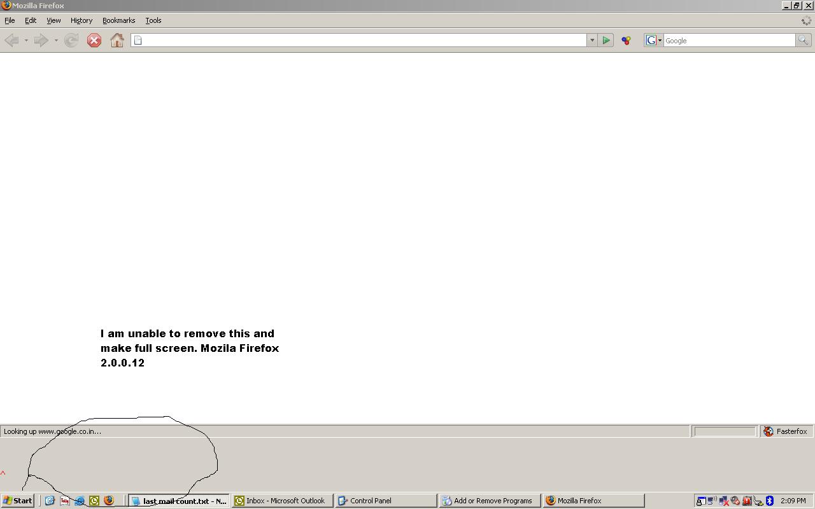Go to the Home page icon
This screenshot has width=815, height=509.
[x=117, y=41]
